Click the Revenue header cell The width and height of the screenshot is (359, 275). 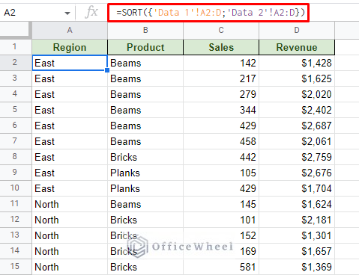point(297,47)
